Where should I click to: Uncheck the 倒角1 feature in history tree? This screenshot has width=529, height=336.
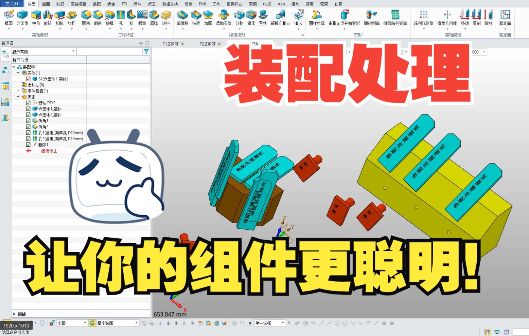click(x=28, y=121)
